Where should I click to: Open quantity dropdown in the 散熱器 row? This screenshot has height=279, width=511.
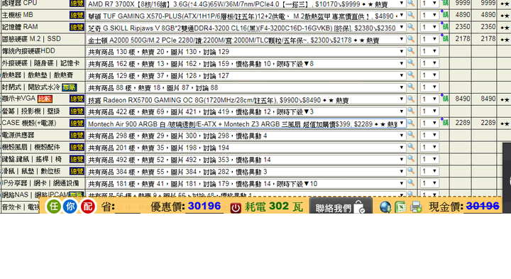429,75
